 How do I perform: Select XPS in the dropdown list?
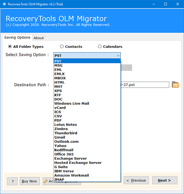tap(87, 91)
